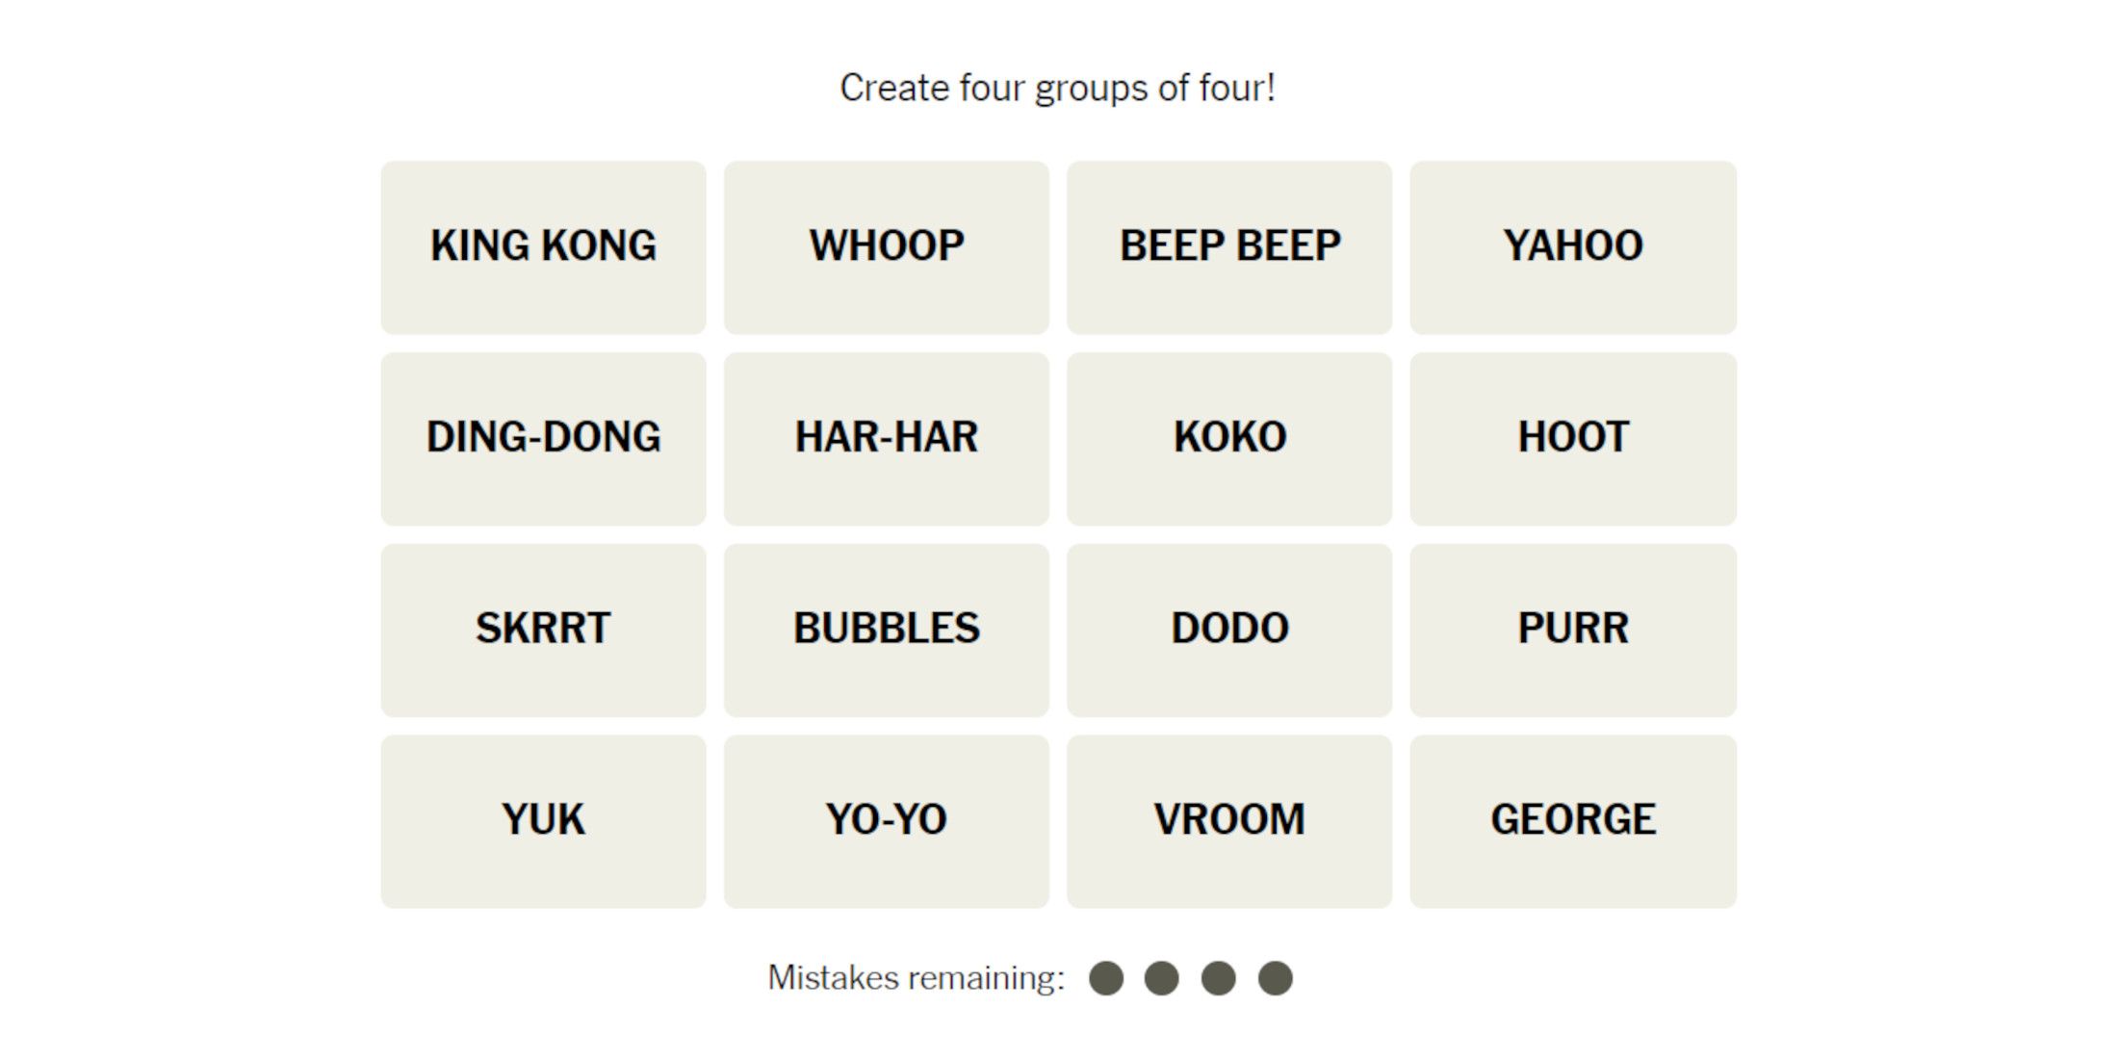Click the leftmost mistakes remaining dot
The image size is (2118, 1059).
click(x=1106, y=978)
